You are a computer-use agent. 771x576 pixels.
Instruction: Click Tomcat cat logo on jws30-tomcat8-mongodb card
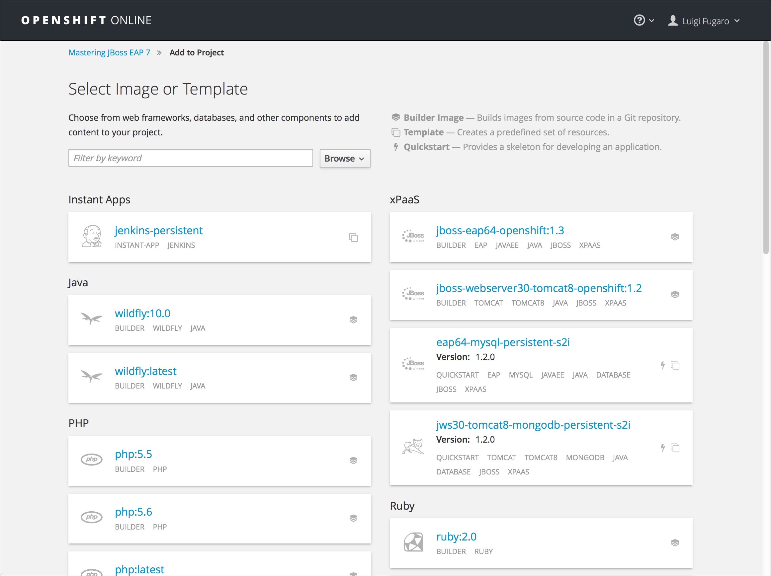(x=413, y=447)
